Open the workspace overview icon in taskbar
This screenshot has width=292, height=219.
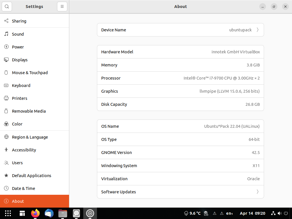[x=22, y=213]
